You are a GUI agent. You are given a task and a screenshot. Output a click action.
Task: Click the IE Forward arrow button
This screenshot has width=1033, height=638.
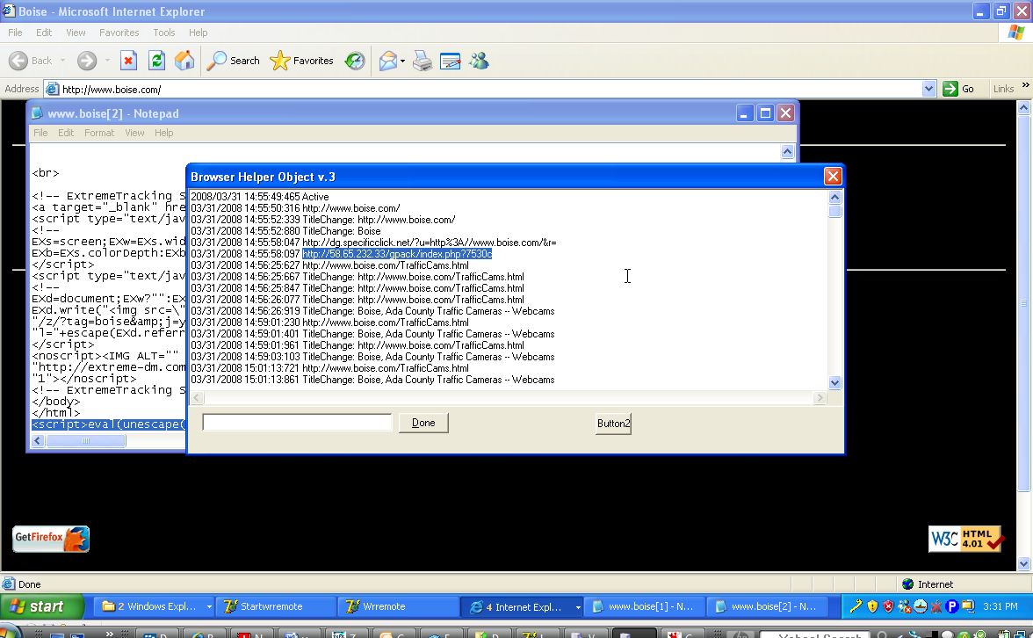coord(86,61)
